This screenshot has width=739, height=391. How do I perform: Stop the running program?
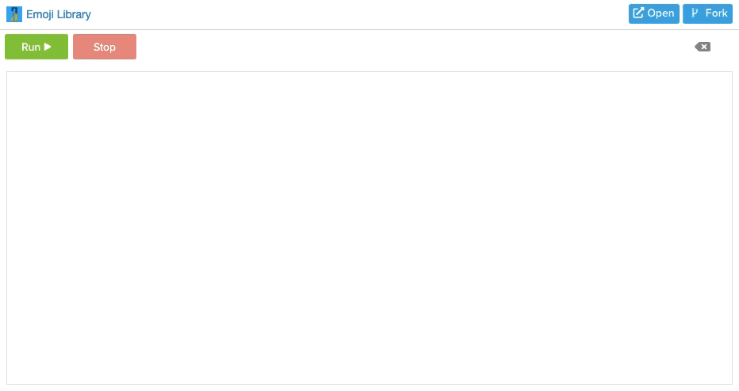[x=105, y=47]
